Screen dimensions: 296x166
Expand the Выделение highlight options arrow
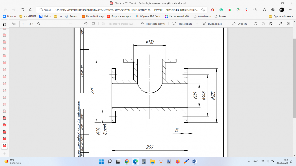[226, 24]
